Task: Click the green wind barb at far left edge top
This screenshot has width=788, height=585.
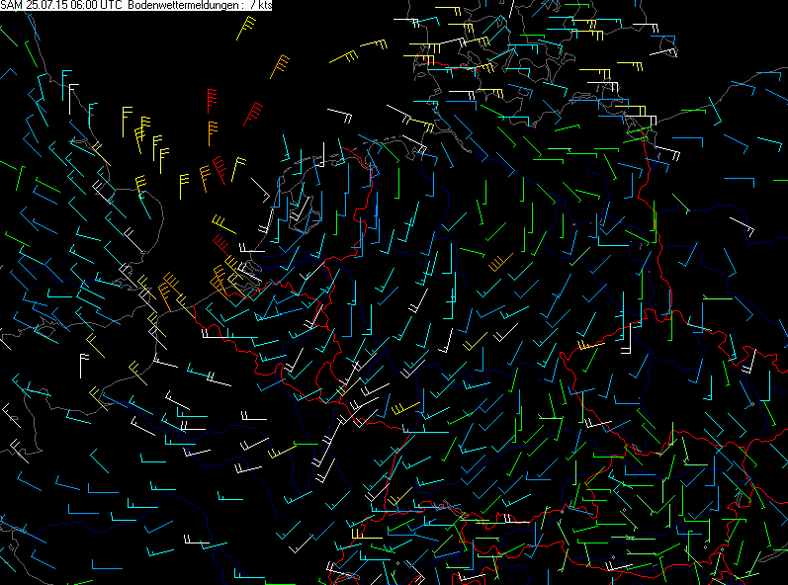Action: coord(9,37)
